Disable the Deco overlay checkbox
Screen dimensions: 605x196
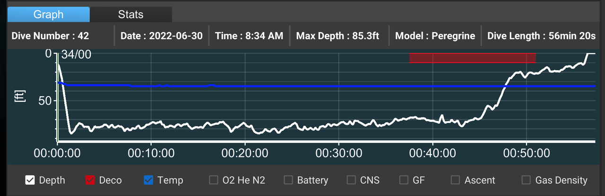[x=90, y=180]
